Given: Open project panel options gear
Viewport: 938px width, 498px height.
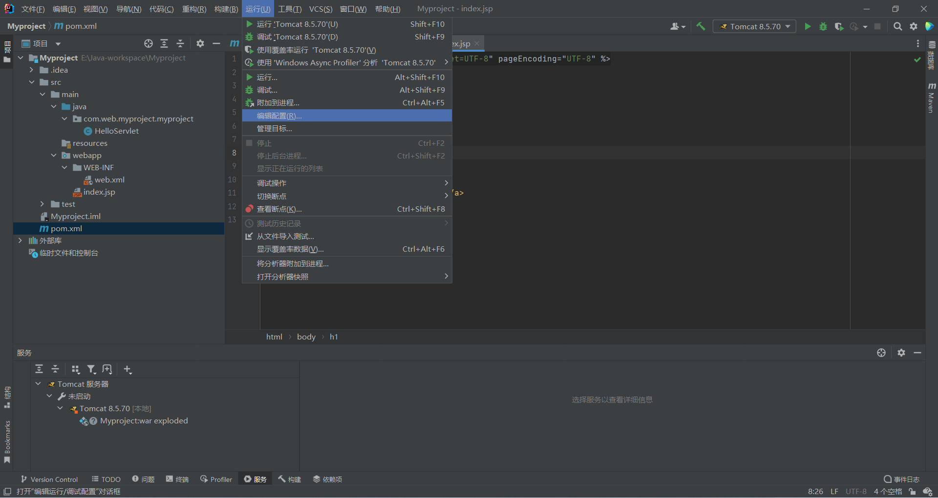Looking at the screenshot, I should pyautogui.click(x=200, y=43).
